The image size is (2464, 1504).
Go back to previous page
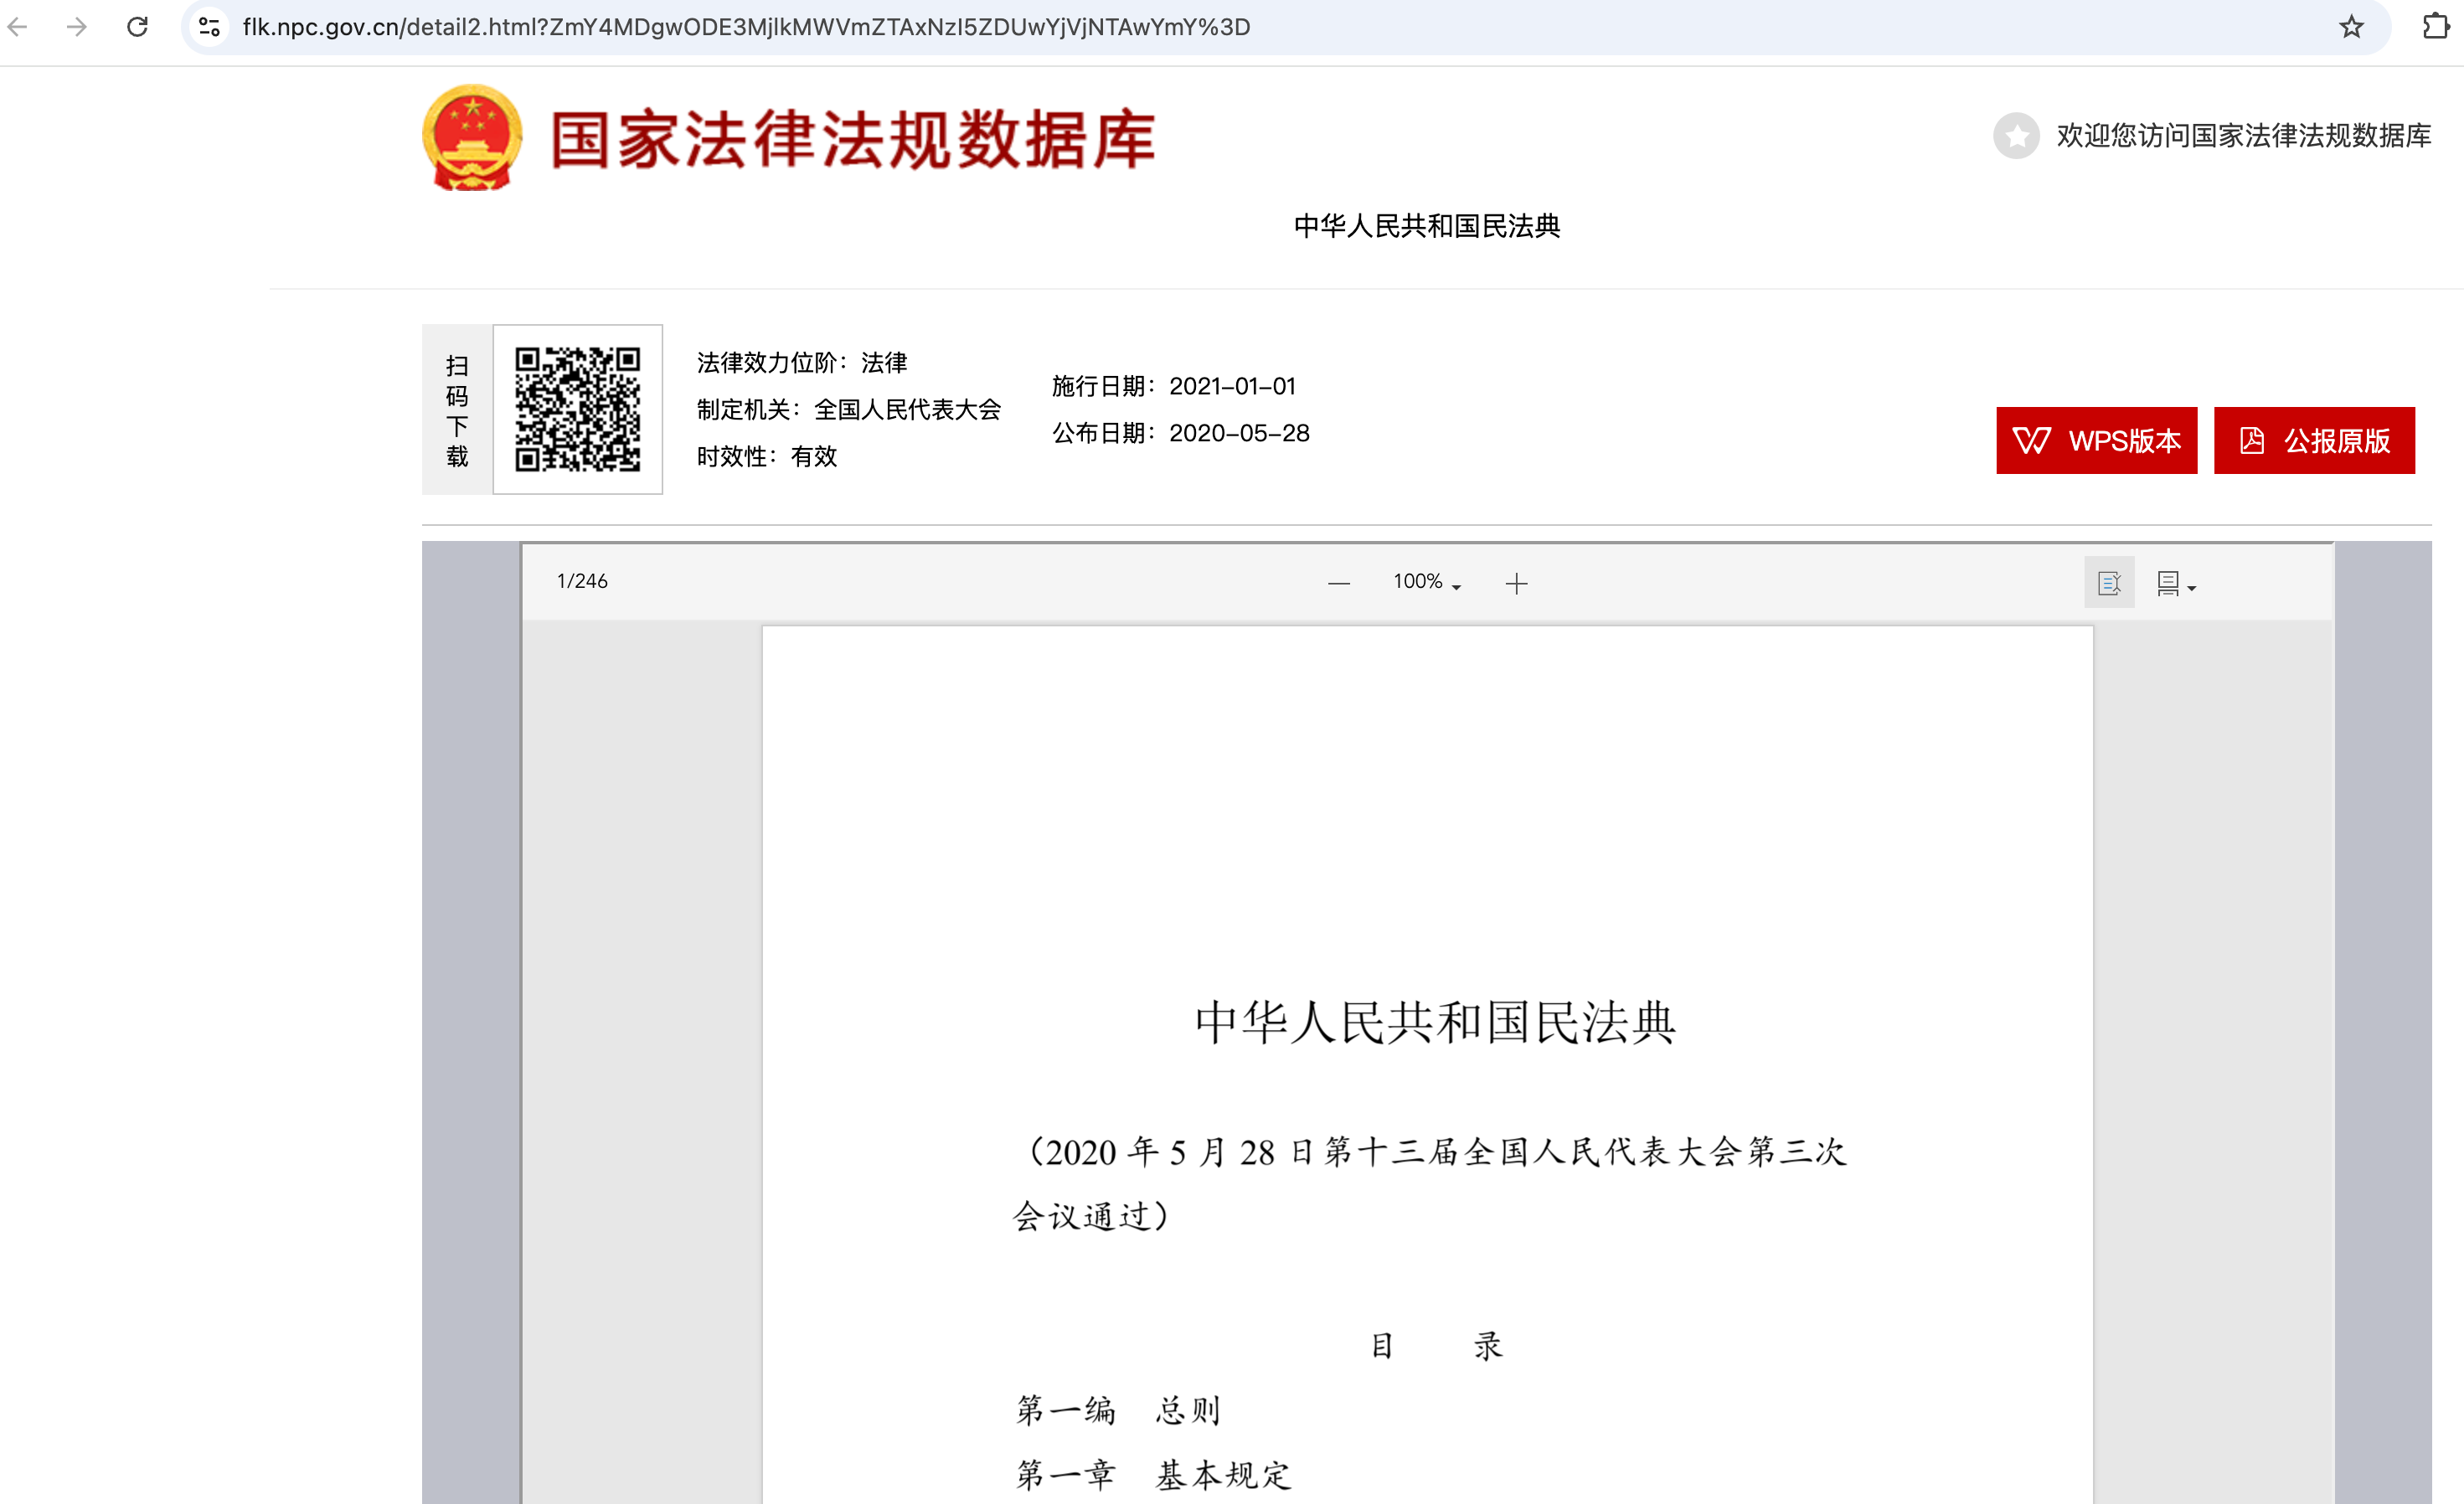pyautogui.click(x=18, y=27)
